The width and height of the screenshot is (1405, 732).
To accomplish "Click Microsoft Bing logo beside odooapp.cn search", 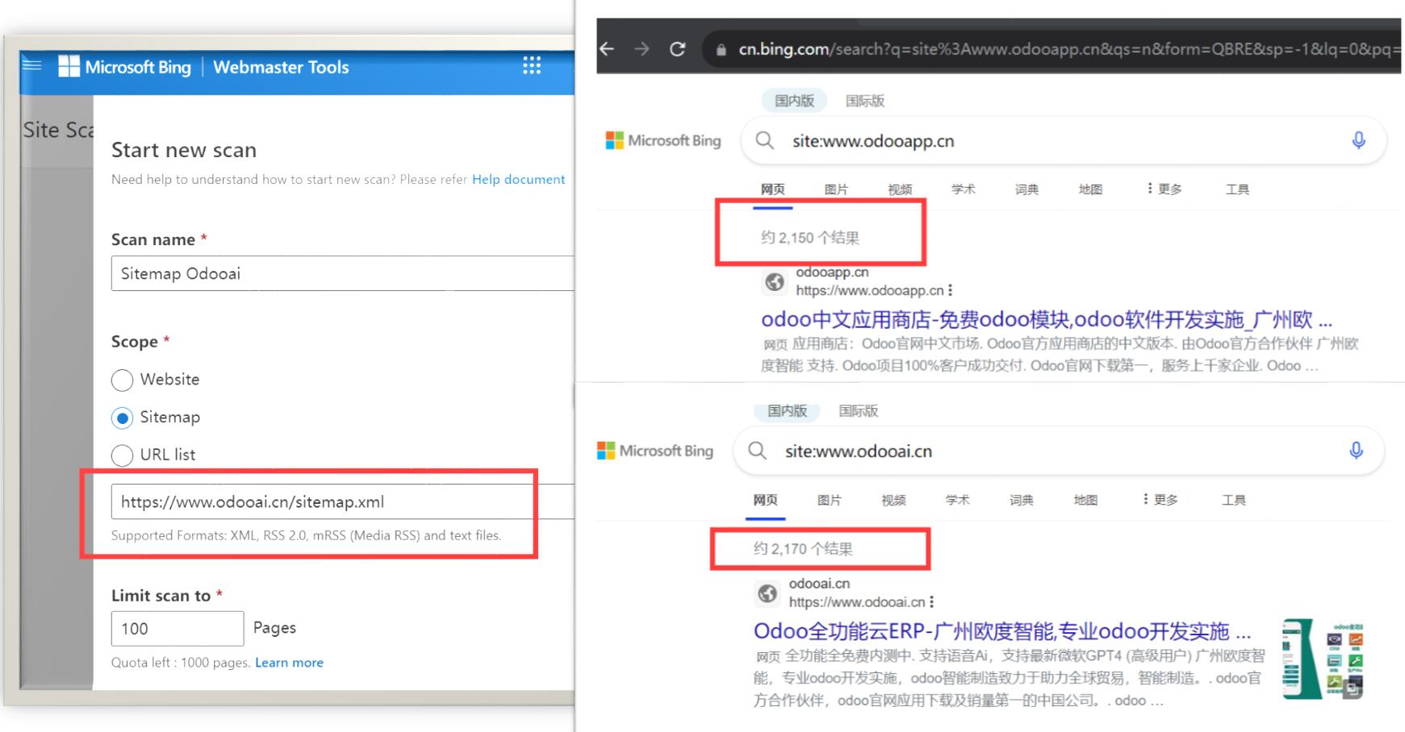I will click(663, 140).
